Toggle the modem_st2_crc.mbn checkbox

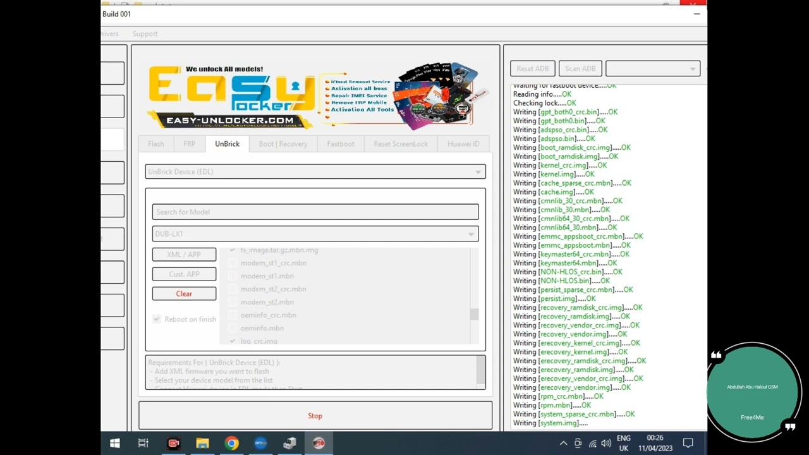[x=233, y=289]
